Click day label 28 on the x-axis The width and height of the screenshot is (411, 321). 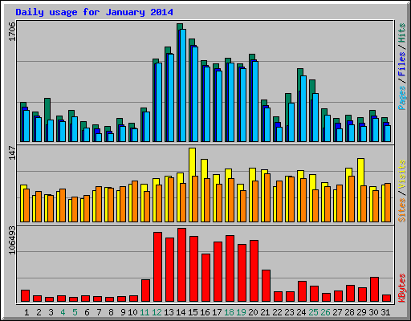click(349, 312)
